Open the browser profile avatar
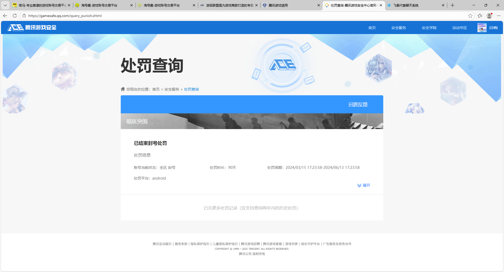This screenshot has height=272, width=504. pos(489,16)
